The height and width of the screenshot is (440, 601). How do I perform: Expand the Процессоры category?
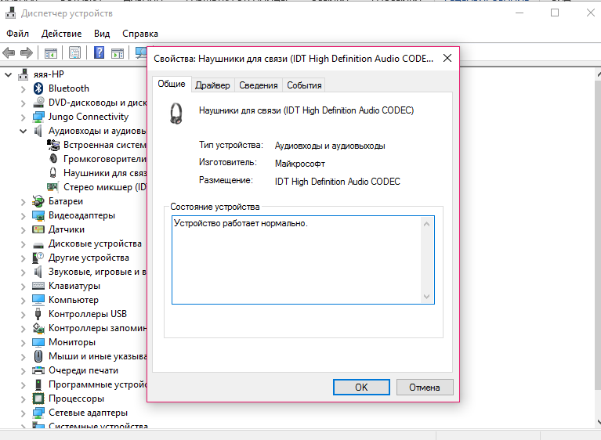[x=23, y=399]
